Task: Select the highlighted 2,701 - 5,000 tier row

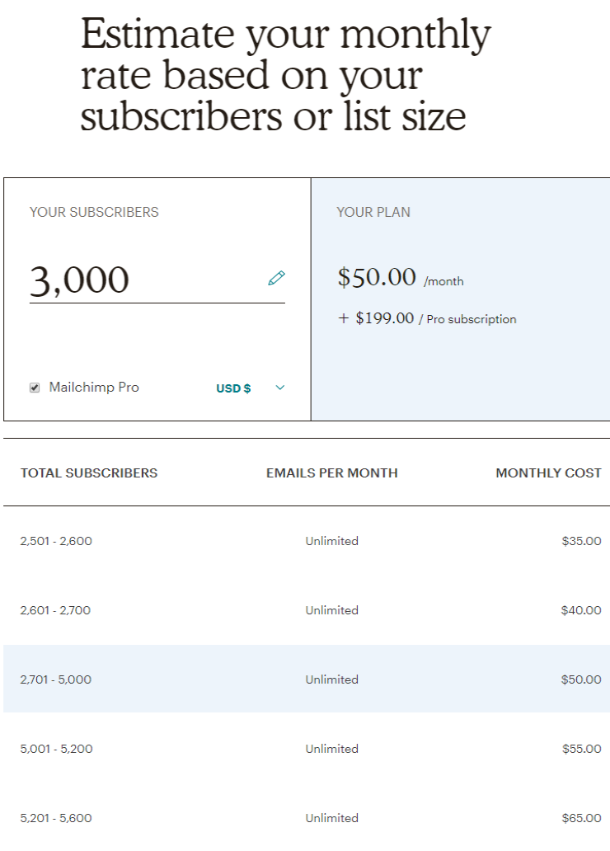Action: point(305,679)
